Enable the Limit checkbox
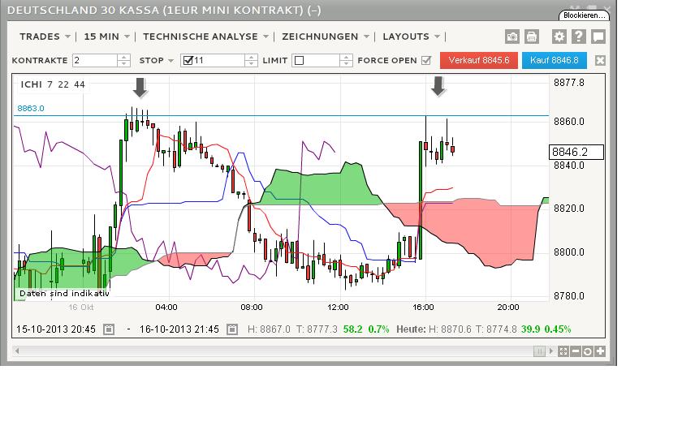682x426 pixels. pos(299,60)
